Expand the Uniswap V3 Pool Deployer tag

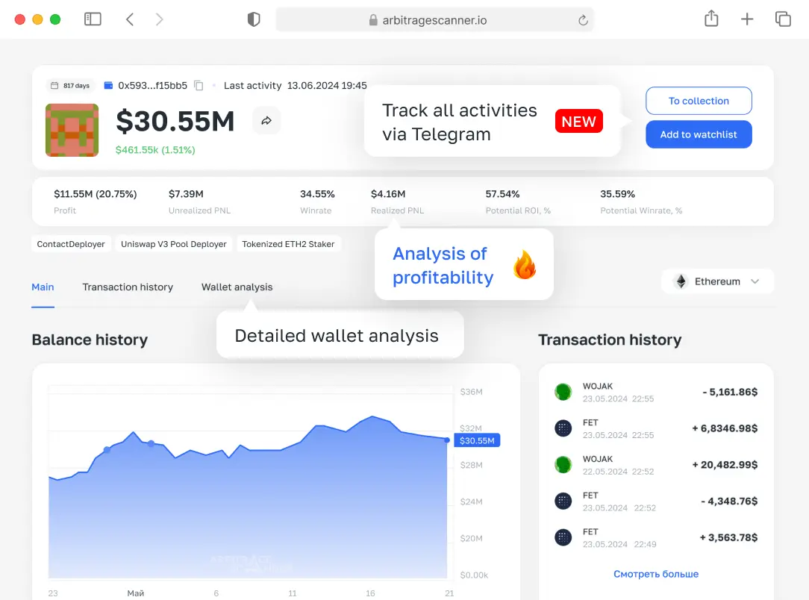pyautogui.click(x=173, y=244)
